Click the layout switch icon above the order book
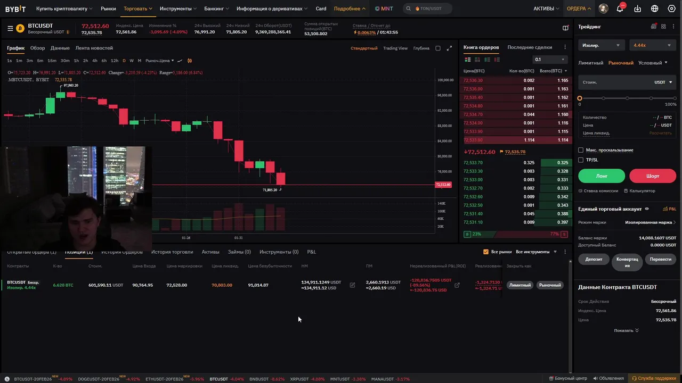Screen dimensions: 682x383 (565, 28)
